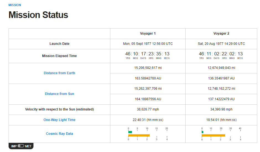Click the Mission Status heading
The height and width of the screenshot is (152, 260).
tap(38, 15)
